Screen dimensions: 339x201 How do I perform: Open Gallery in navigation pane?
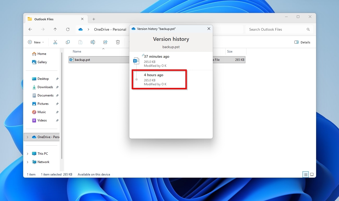(x=42, y=62)
